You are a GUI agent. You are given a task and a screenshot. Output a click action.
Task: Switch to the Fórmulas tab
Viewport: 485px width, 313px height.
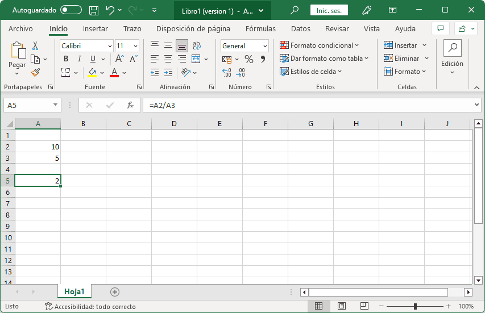pyautogui.click(x=260, y=29)
